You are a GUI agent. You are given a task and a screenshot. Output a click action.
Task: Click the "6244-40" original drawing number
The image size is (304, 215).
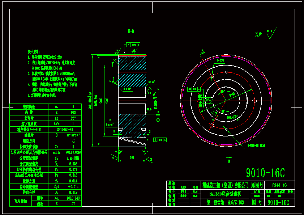coord(279,185)
